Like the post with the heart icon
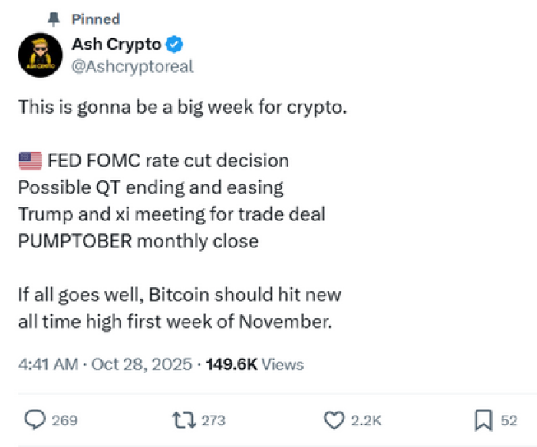 334,419
